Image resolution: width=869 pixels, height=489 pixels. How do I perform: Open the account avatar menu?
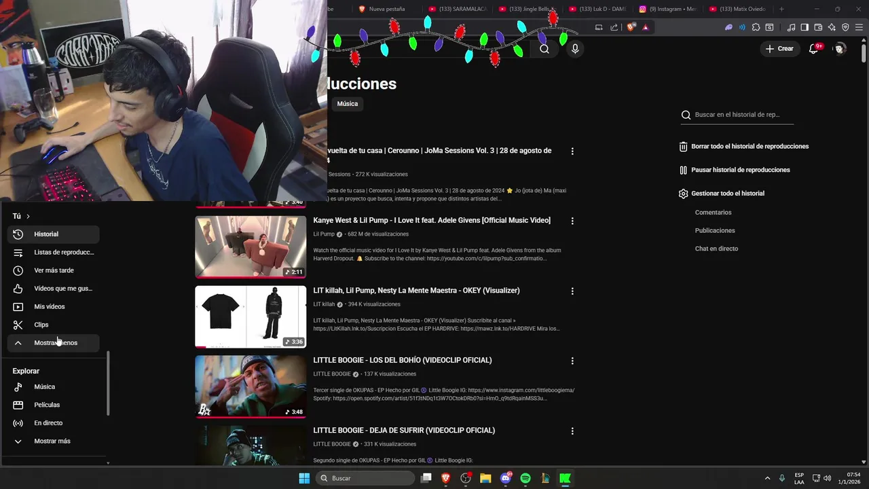tap(840, 49)
